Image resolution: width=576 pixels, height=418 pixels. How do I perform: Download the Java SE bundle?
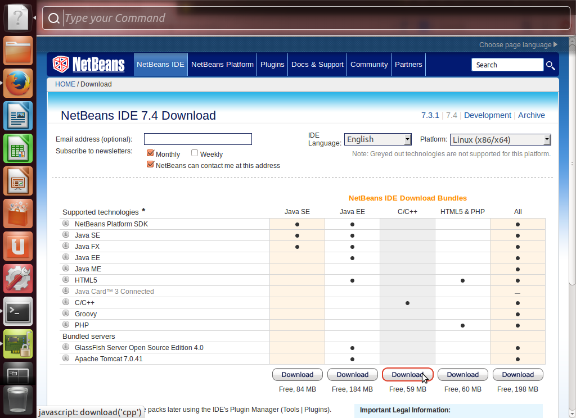(x=298, y=375)
